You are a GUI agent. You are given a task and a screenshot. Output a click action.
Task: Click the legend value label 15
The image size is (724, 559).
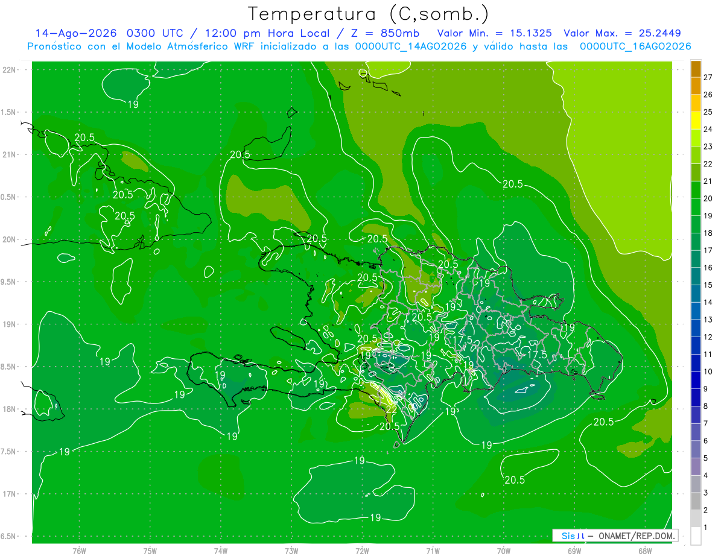pos(708,285)
